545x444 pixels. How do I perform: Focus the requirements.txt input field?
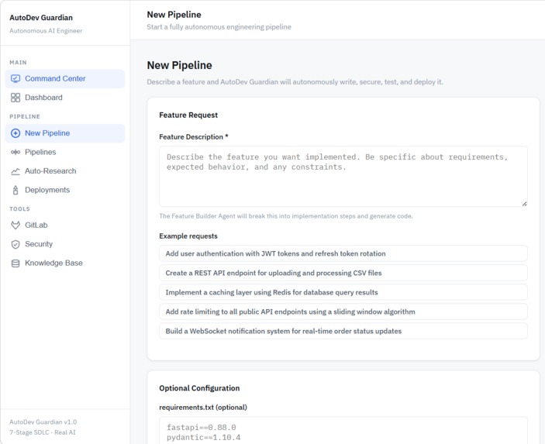pos(343,431)
